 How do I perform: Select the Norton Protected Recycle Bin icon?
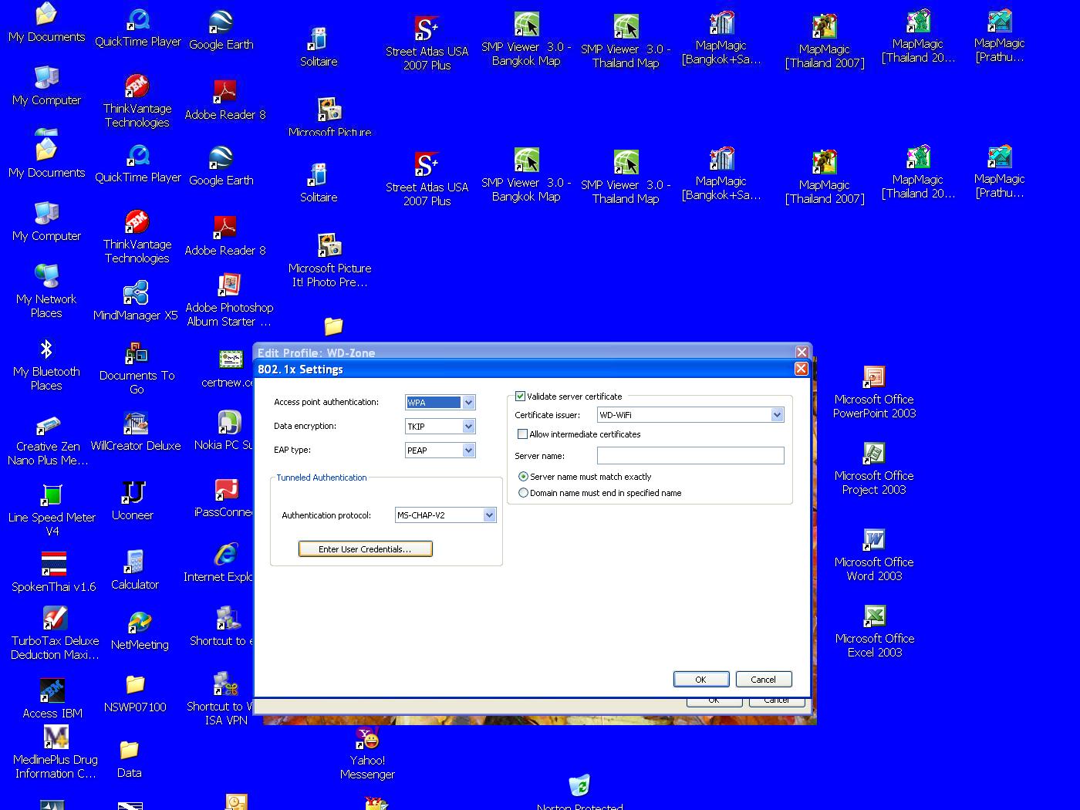coord(579,786)
